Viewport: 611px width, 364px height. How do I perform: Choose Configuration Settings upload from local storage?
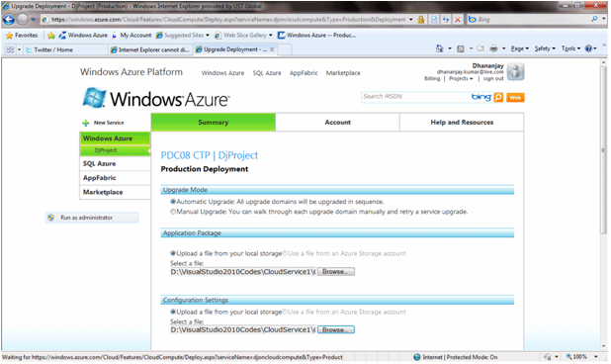173,313
